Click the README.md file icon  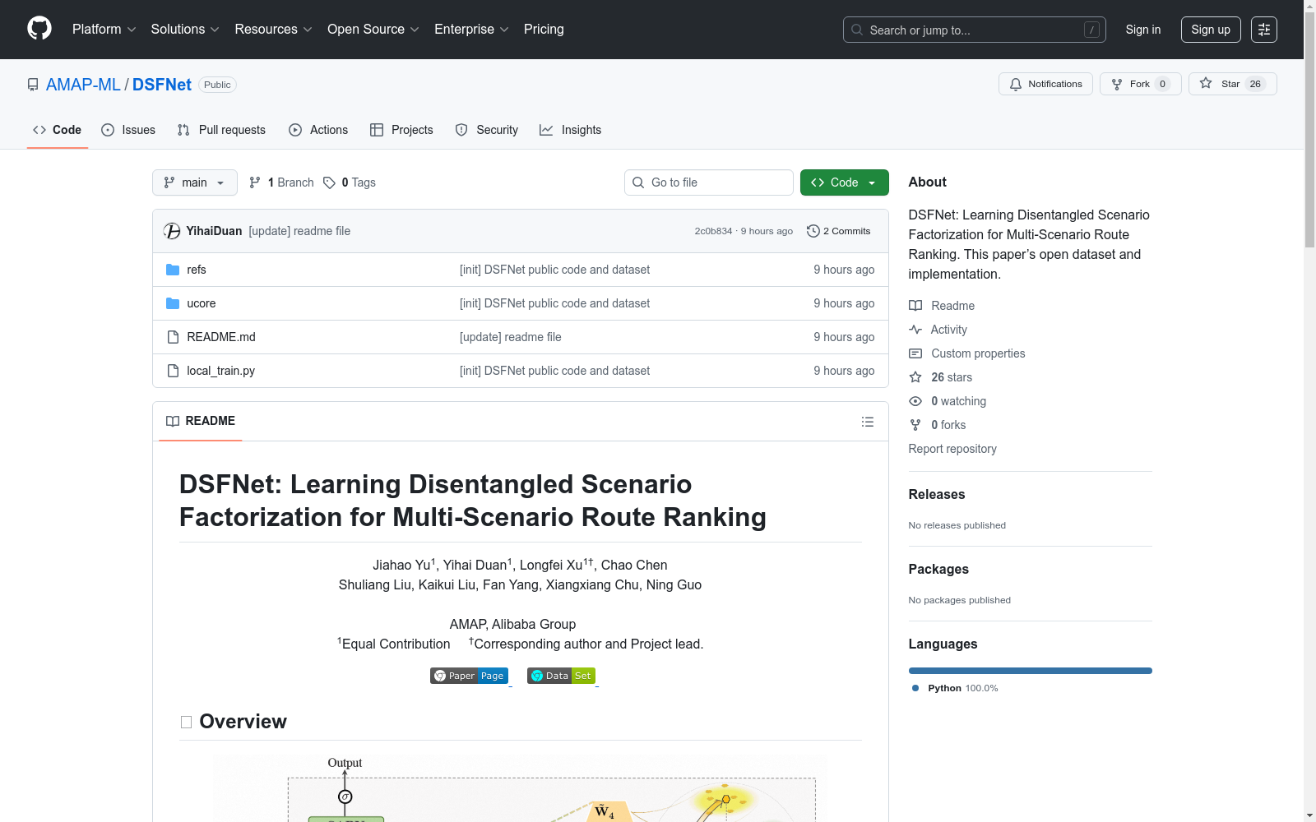[x=173, y=337]
